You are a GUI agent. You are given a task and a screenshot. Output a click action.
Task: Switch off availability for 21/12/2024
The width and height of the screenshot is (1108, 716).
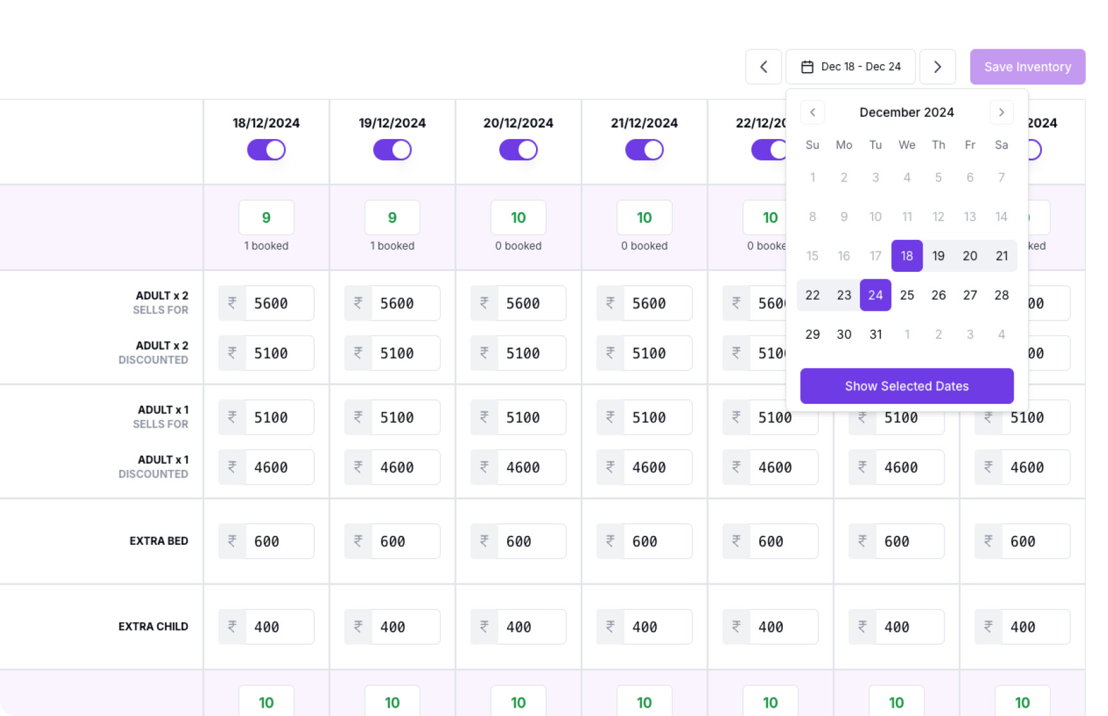[x=644, y=150]
